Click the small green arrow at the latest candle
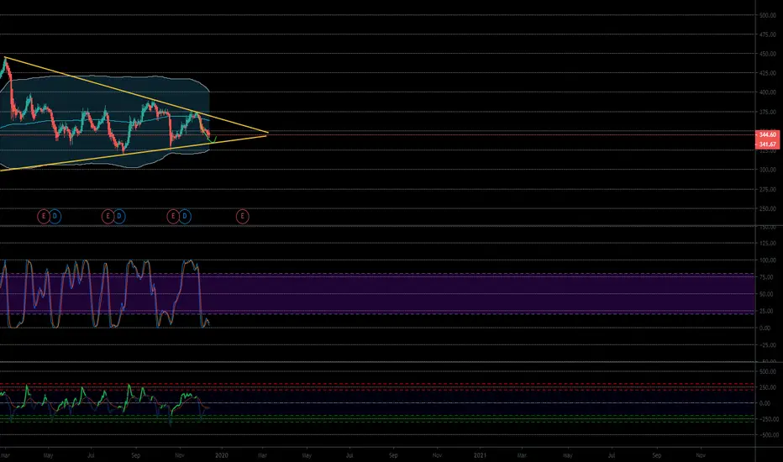783x462 pixels. [215, 139]
